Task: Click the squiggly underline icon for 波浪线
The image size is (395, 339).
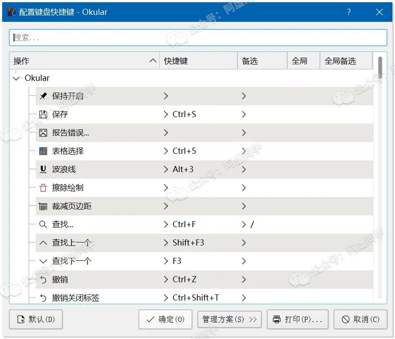Action: coord(43,169)
